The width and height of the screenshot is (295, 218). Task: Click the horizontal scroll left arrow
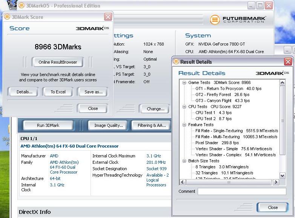click(x=183, y=182)
